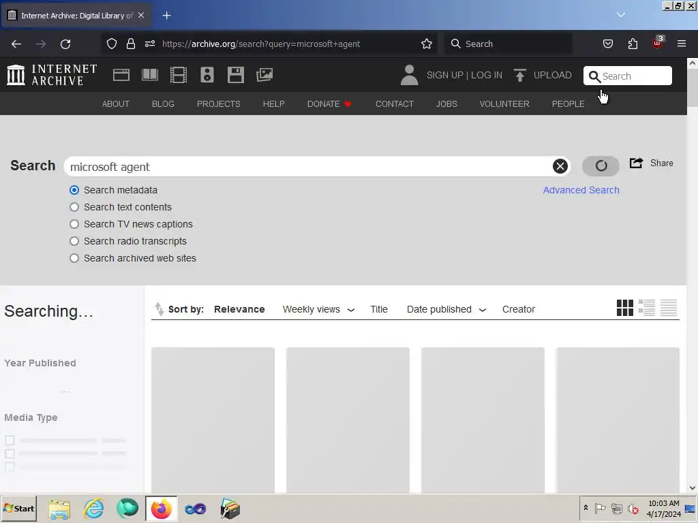Sort results by Title
The height and width of the screenshot is (523, 698).
tap(379, 309)
